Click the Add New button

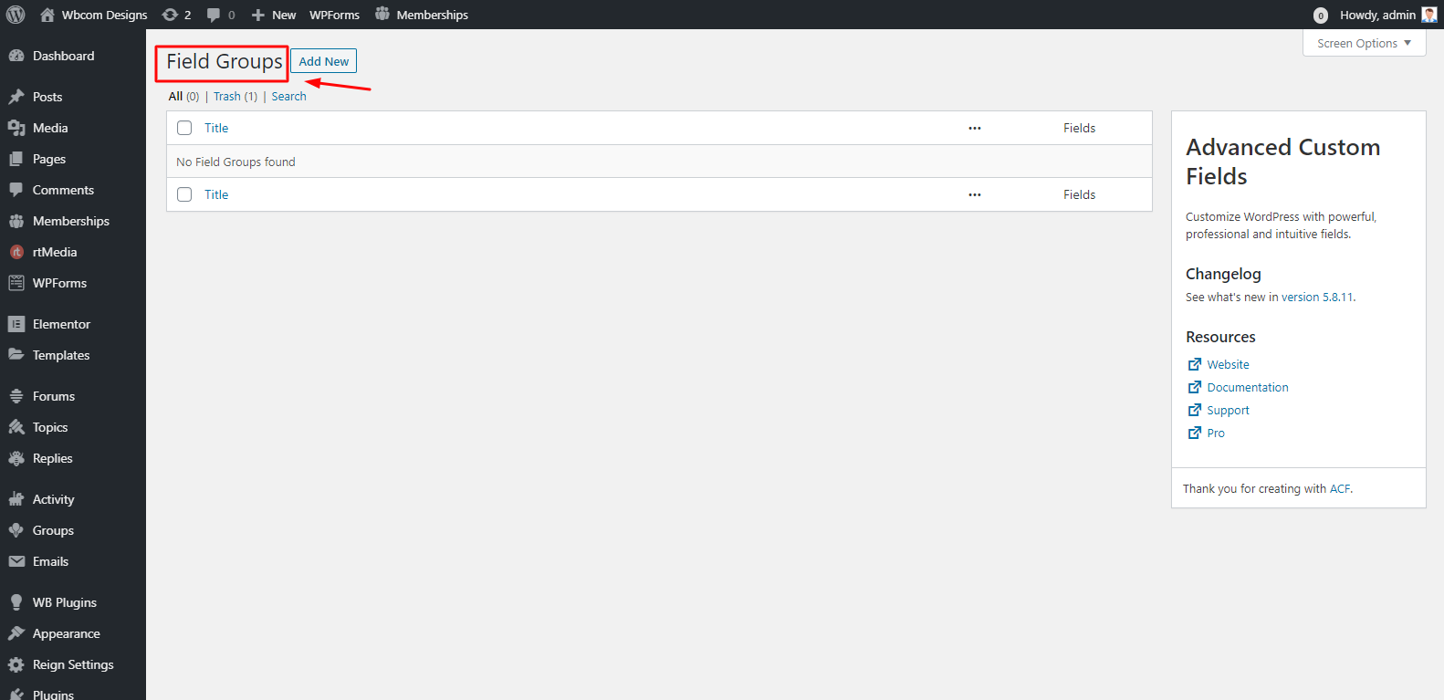tap(323, 61)
